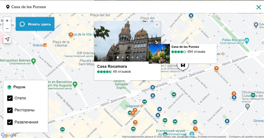The width and height of the screenshot is (264, 138).
Task: Zoom out with the minus button
Action: [7, 29]
